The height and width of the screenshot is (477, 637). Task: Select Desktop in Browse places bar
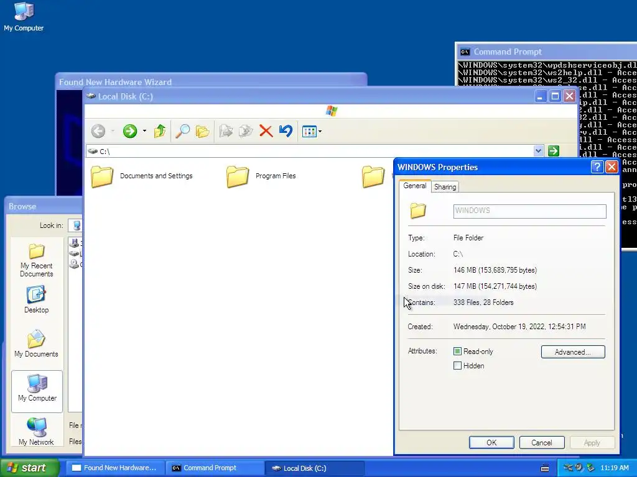(x=36, y=300)
